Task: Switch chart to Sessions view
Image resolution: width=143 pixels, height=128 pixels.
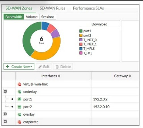Action: [x=48, y=17]
